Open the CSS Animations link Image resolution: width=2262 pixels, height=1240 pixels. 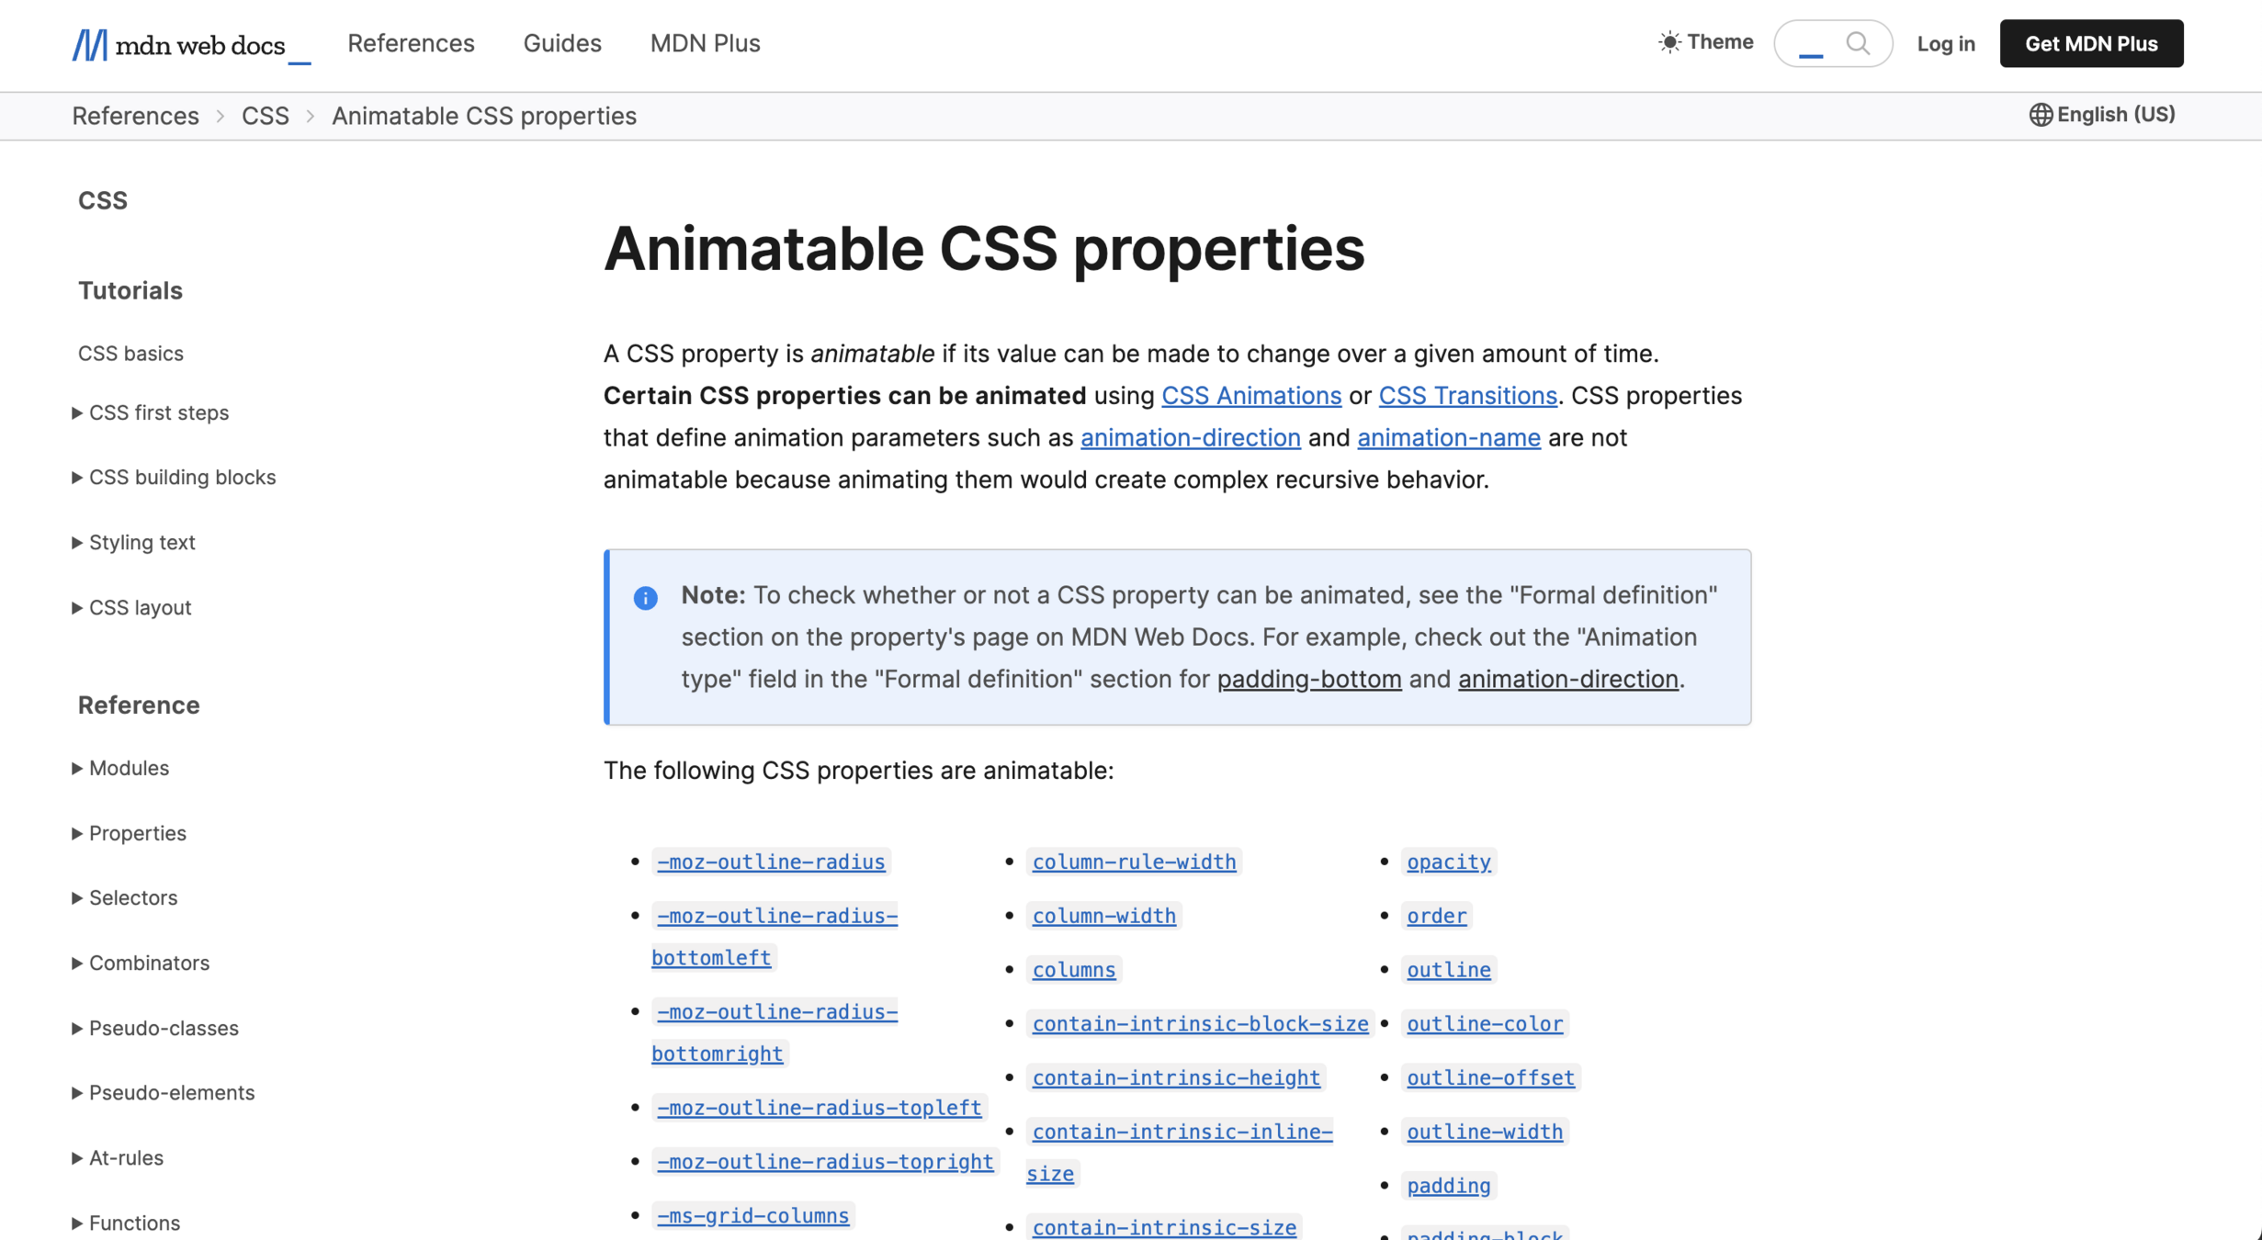[1250, 396]
